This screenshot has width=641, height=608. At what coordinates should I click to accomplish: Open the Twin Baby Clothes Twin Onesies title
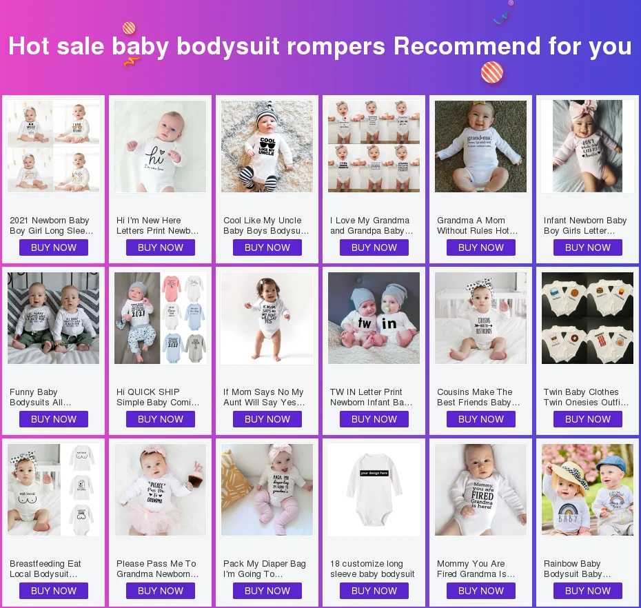587,397
